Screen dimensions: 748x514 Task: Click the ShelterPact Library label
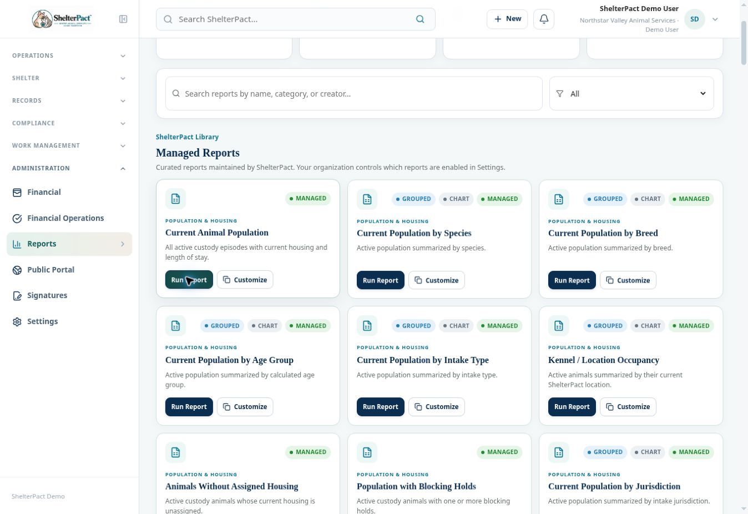pyautogui.click(x=188, y=137)
